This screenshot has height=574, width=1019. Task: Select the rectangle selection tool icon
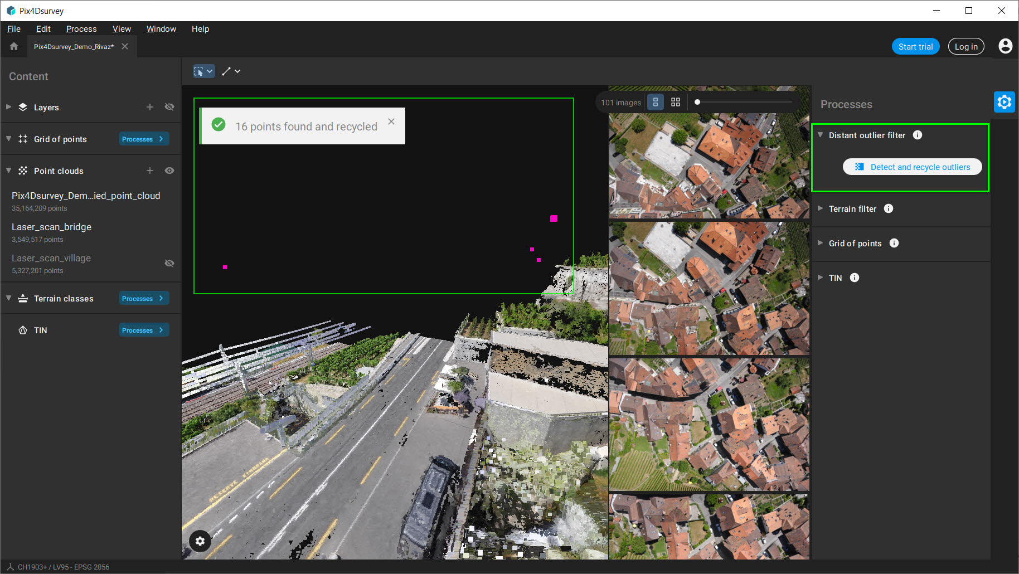pos(198,71)
